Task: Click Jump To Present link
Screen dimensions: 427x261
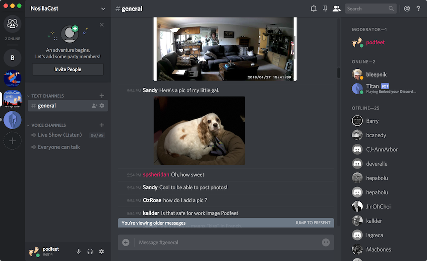Action: [313, 223]
